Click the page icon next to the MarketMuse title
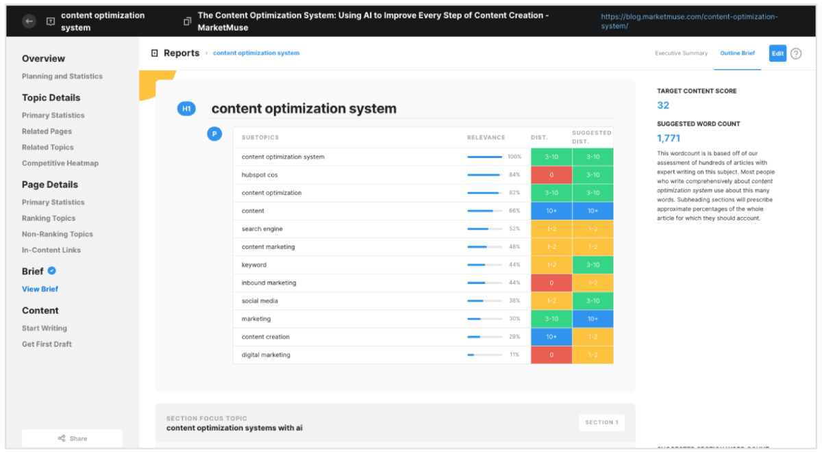Viewport: 822px width, 453px height. tap(187, 21)
